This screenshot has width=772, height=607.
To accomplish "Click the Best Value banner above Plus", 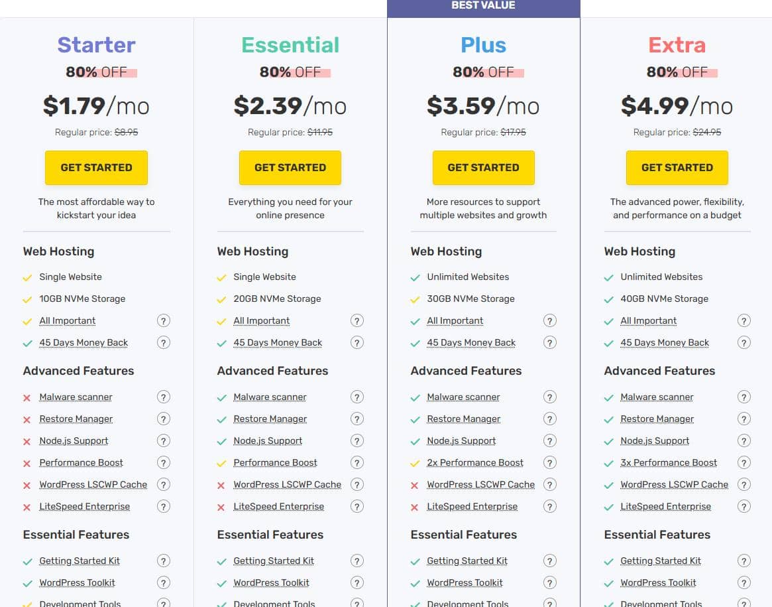I will 483,6.
